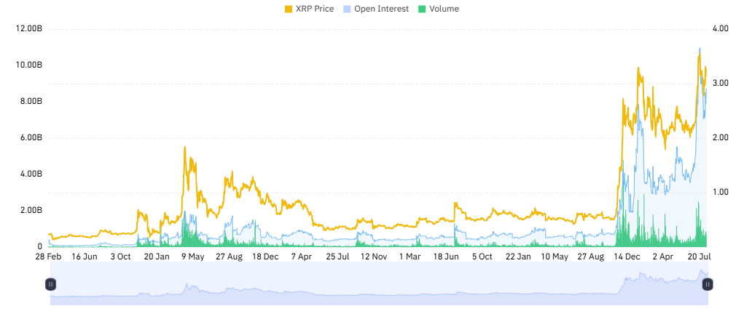Image resolution: width=744 pixels, height=327 pixels.
Task: Click the 3.00 right price axis value
Action: tap(720, 84)
